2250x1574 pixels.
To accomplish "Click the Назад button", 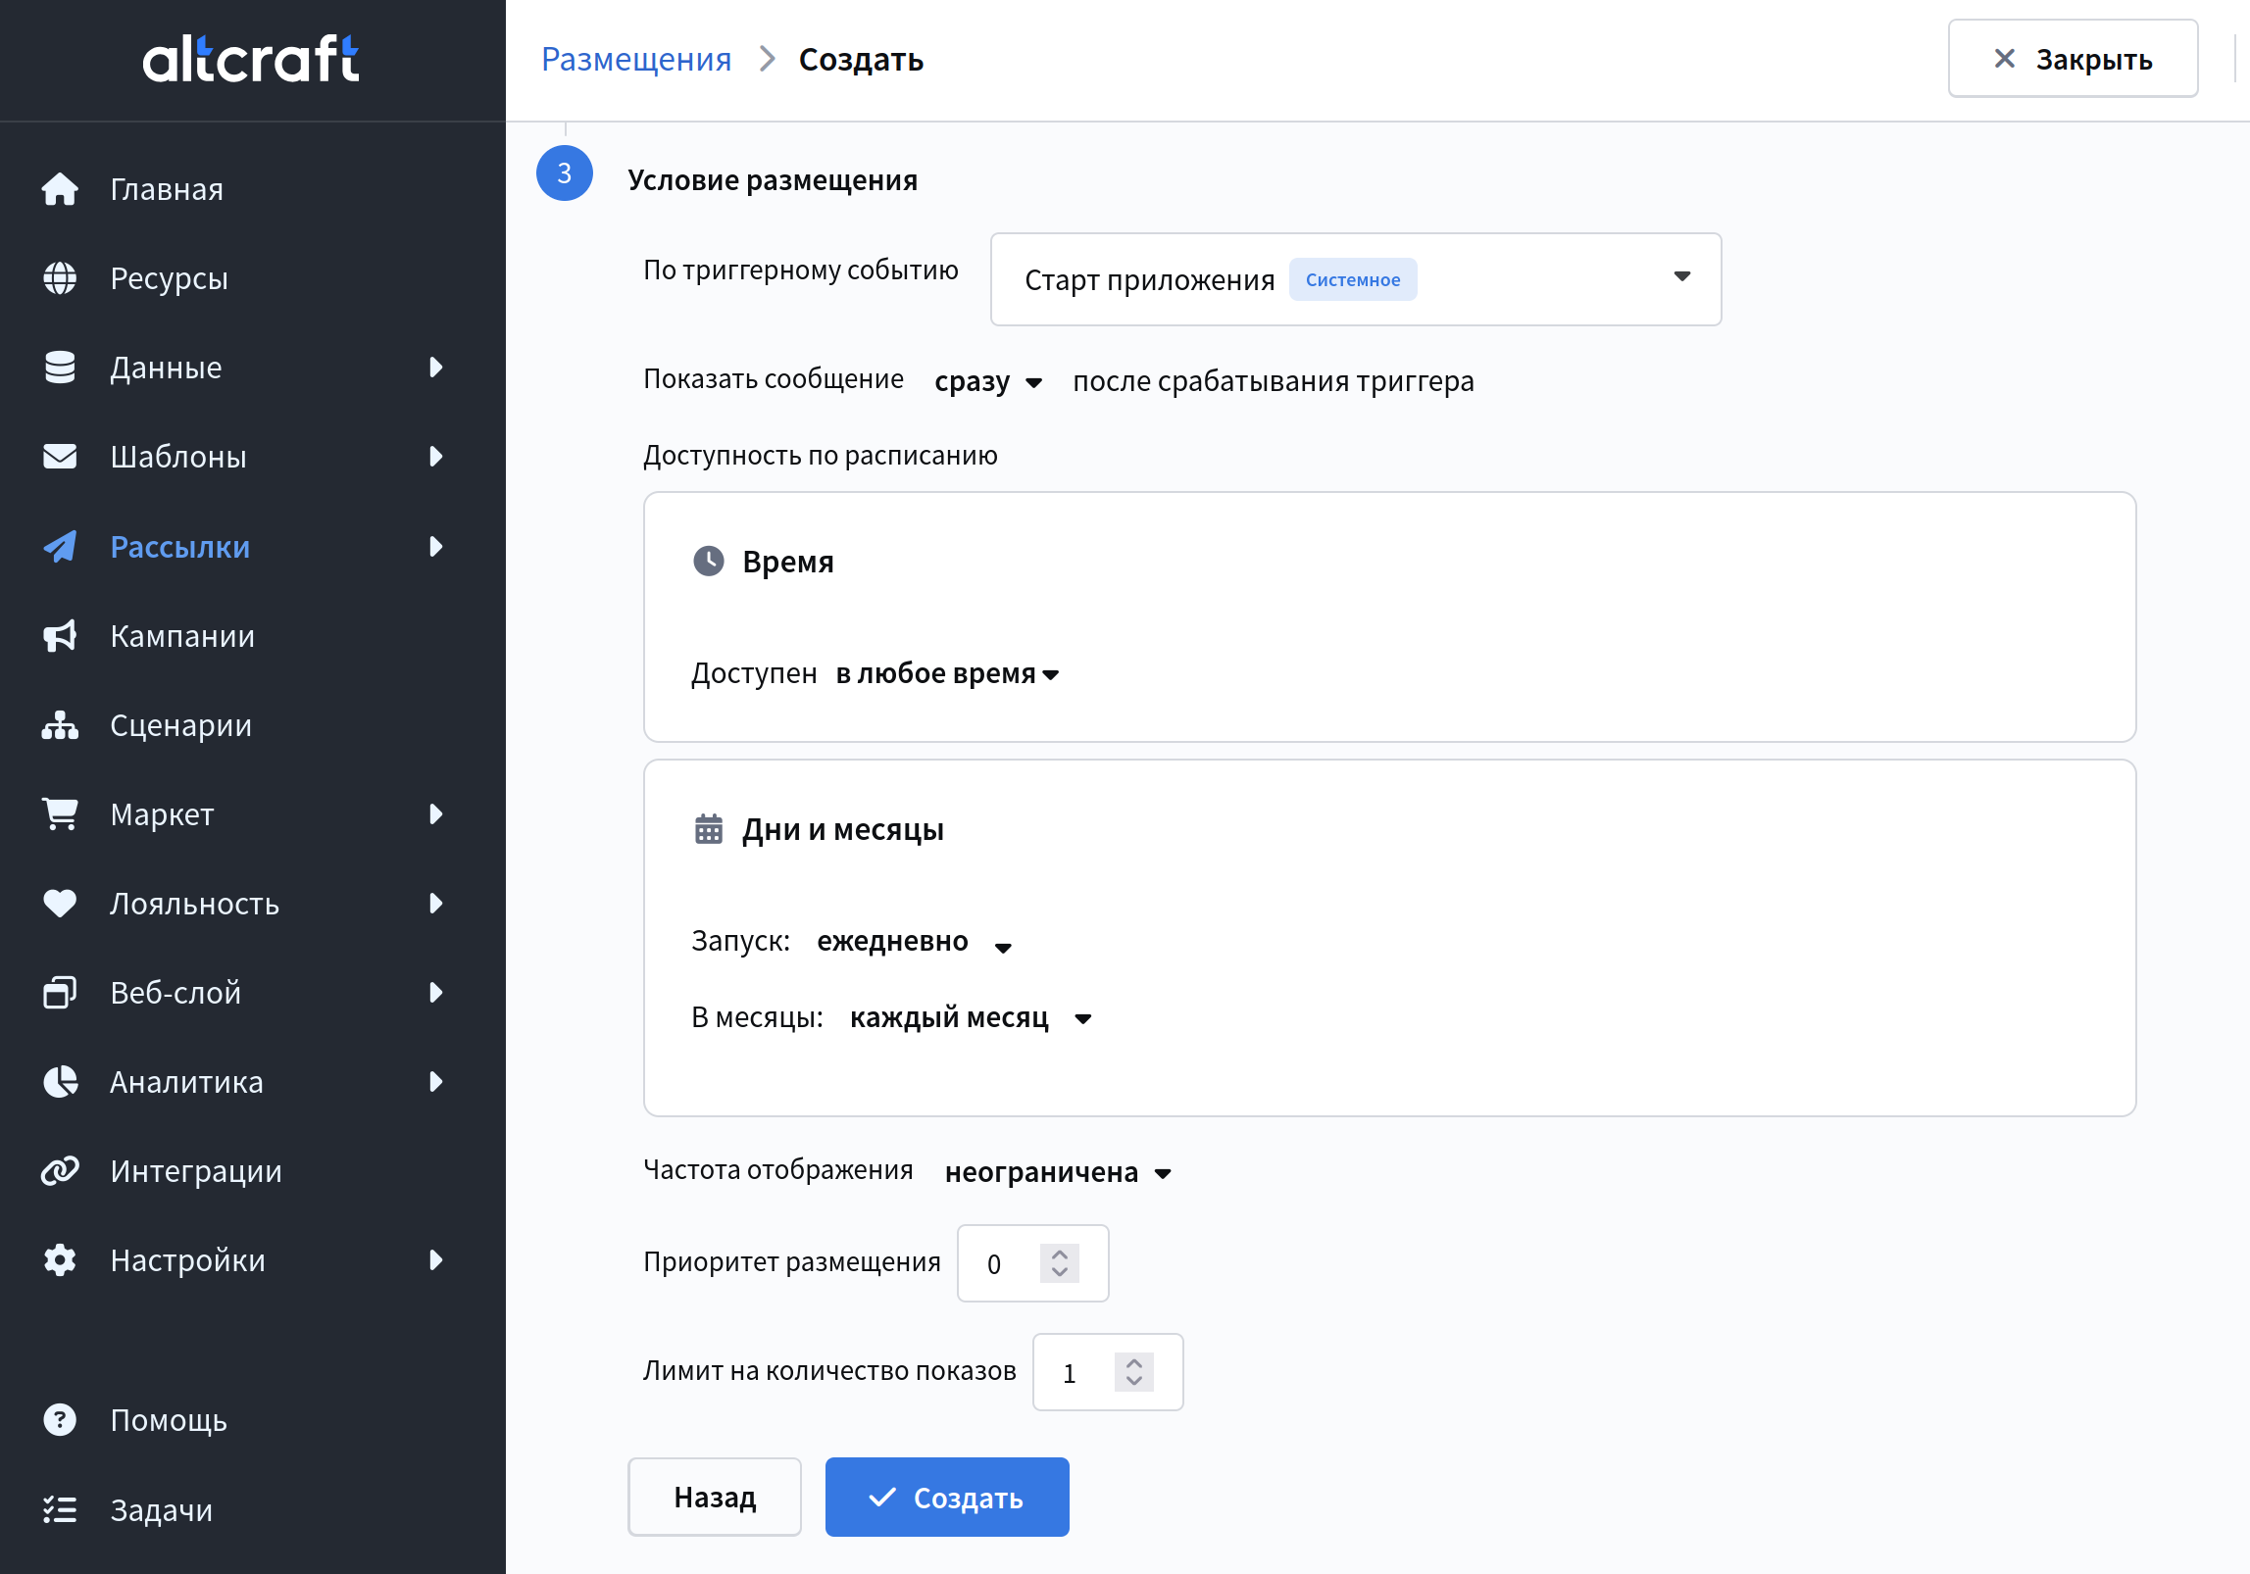I will [715, 1497].
